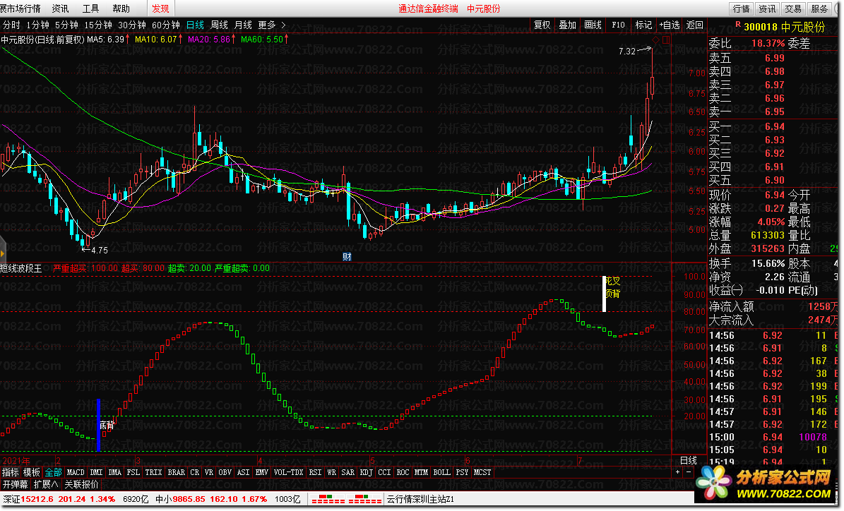The image size is (844, 511).
Task: Click the 行情 button at top right
Action: point(741,8)
